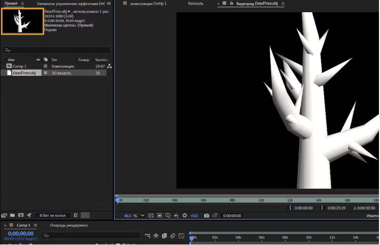
Task: Set the In point button in footage viewer
Action: [x=290, y=208]
